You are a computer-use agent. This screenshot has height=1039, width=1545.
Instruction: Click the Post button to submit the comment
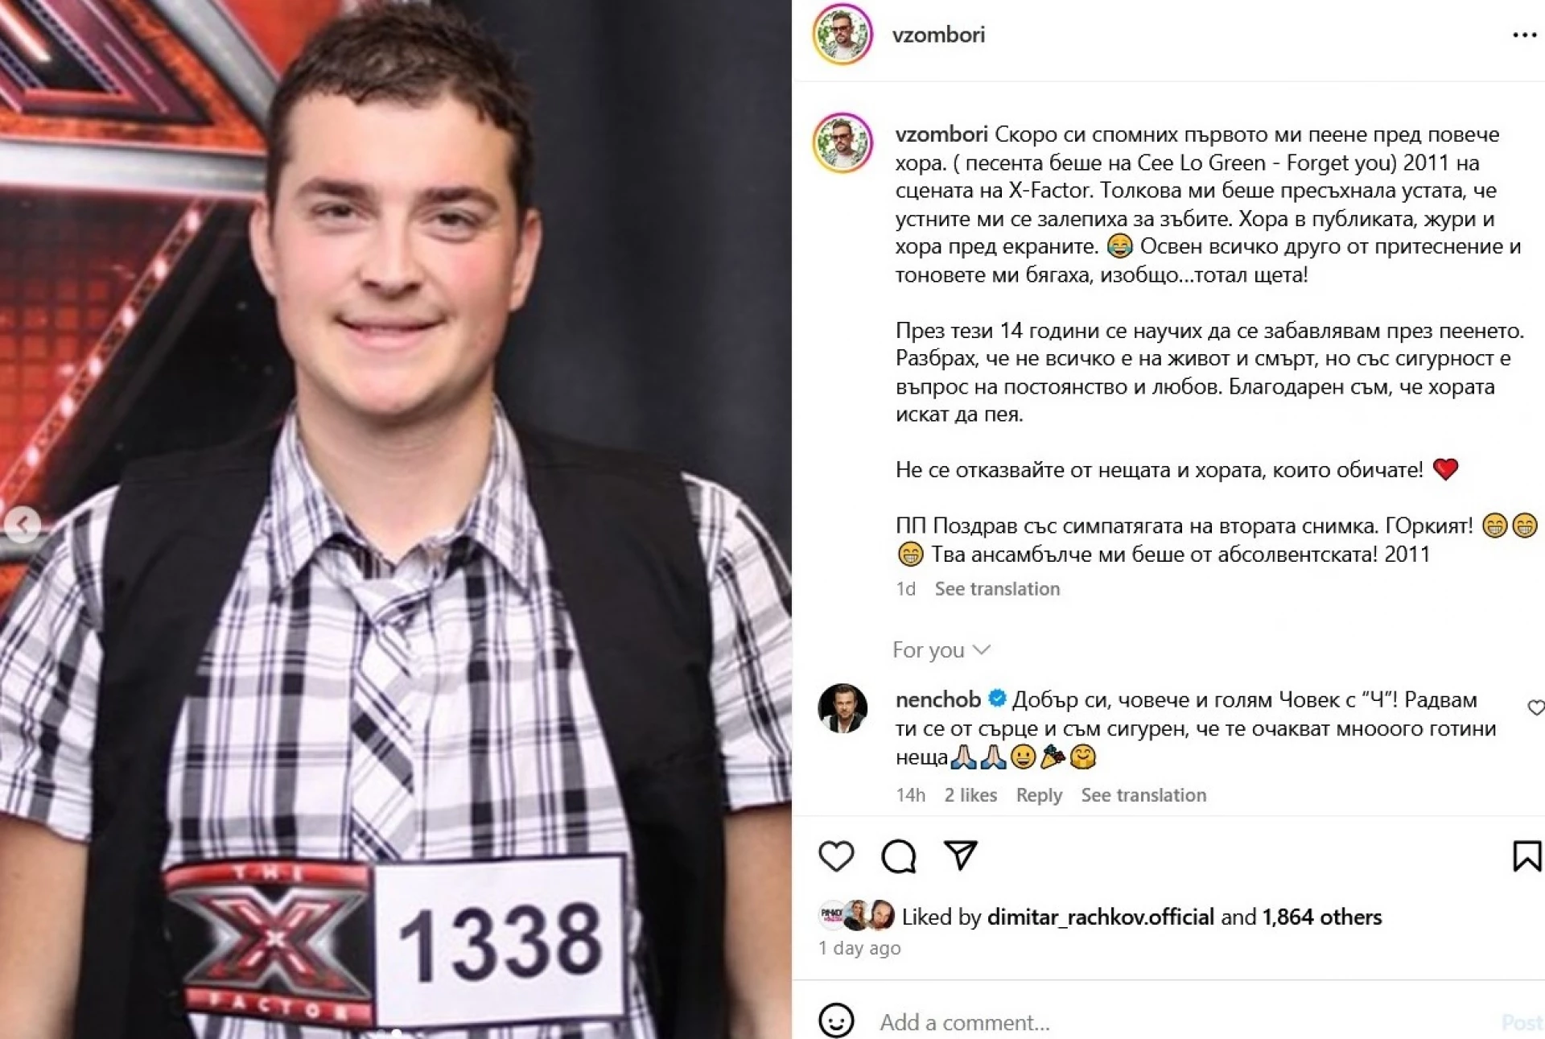point(1522,1022)
